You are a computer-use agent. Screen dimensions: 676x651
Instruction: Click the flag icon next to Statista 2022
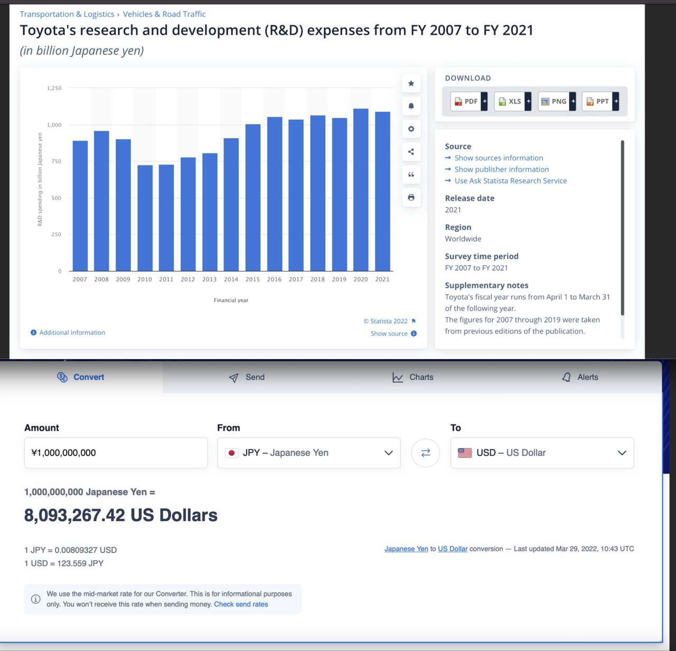point(414,321)
